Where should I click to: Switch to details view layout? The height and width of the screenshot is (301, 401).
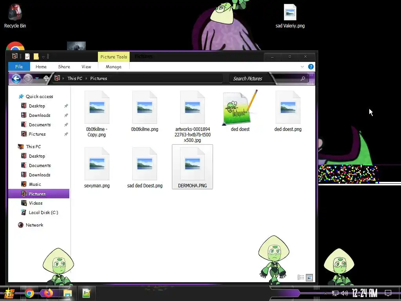coord(301,277)
